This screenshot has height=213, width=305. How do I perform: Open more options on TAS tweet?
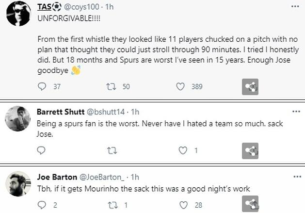294,6
